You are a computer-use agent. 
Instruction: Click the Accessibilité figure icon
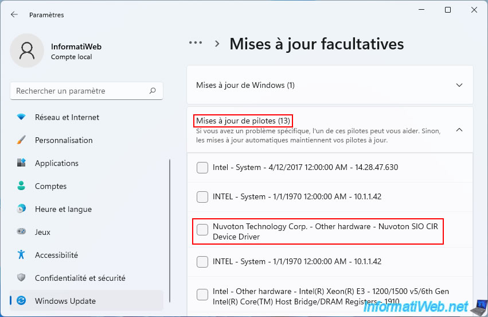(21, 255)
